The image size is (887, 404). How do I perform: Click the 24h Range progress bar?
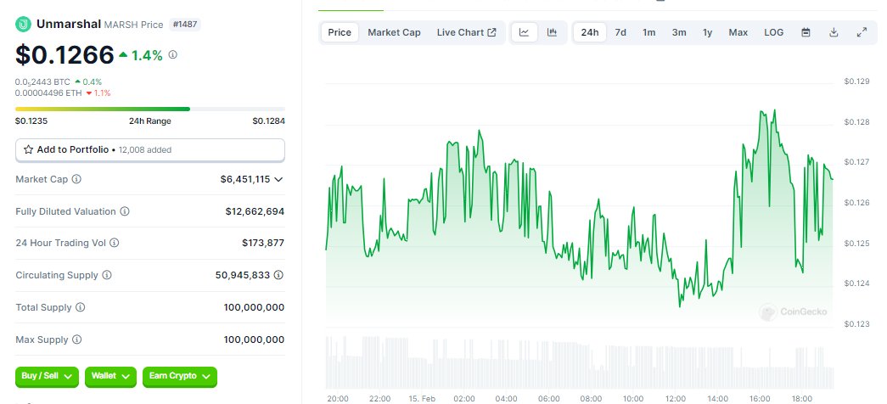[150, 109]
